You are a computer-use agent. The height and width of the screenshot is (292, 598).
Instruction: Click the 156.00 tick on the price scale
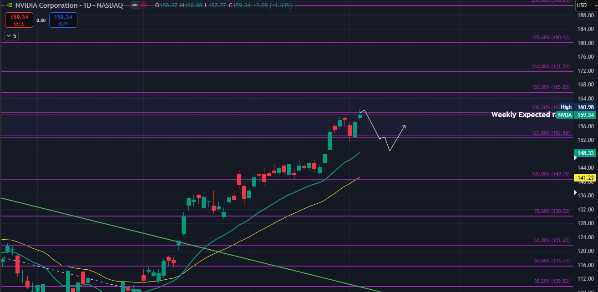585,126
